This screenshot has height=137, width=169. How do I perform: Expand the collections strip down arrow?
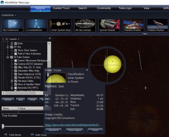145,34
